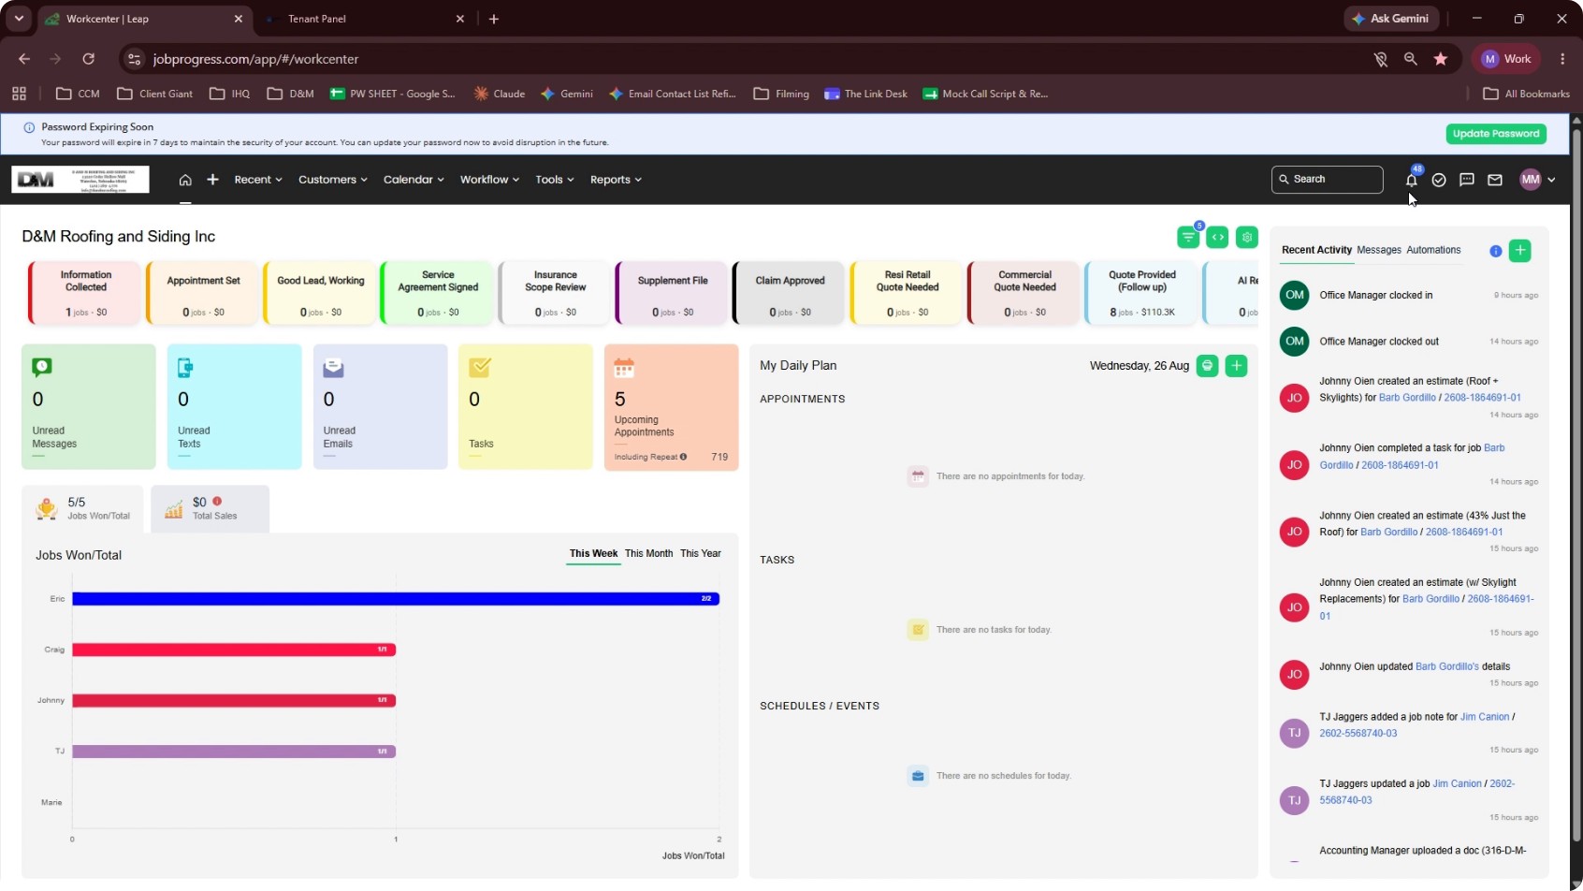
Task: Open the Client Giant bookmarks folder
Action: pyautogui.click(x=155, y=94)
